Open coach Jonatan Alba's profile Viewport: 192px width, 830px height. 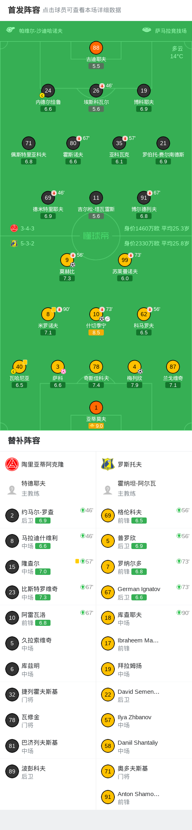144,488
